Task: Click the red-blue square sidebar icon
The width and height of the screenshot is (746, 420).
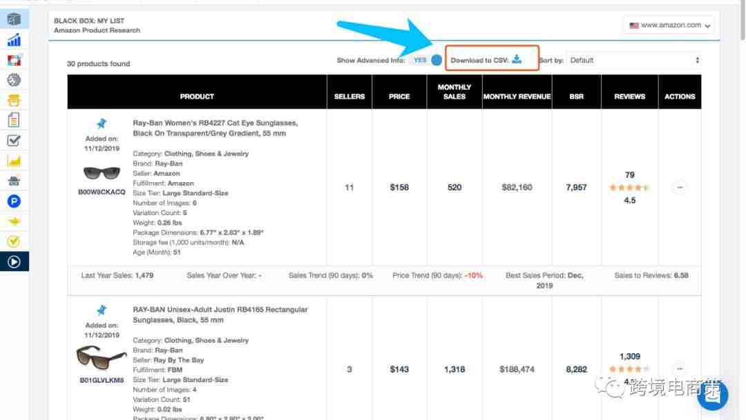Action: pos(14,60)
